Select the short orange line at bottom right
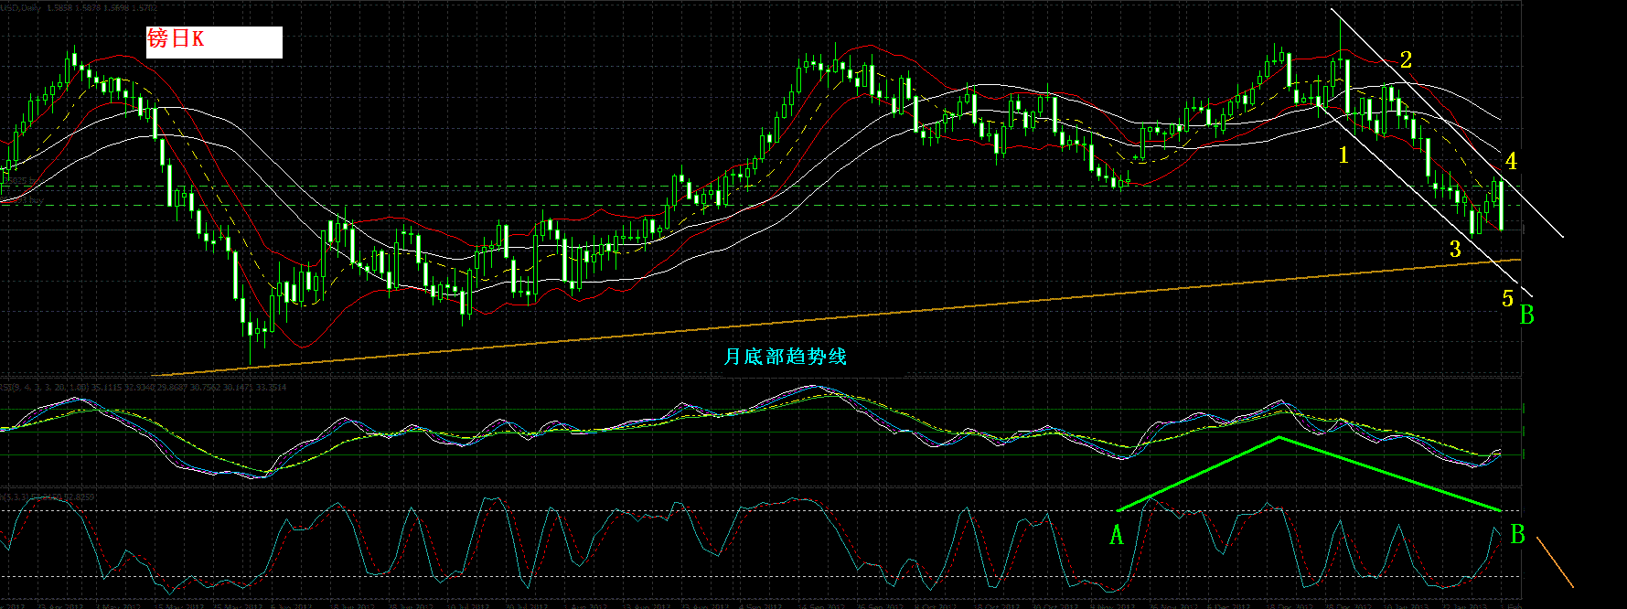The width and height of the screenshot is (1627, 609). pos(1555,562)
